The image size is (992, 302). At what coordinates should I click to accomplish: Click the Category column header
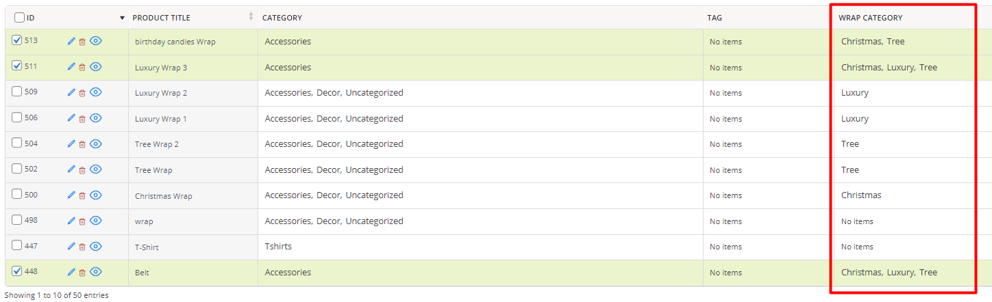282,18
